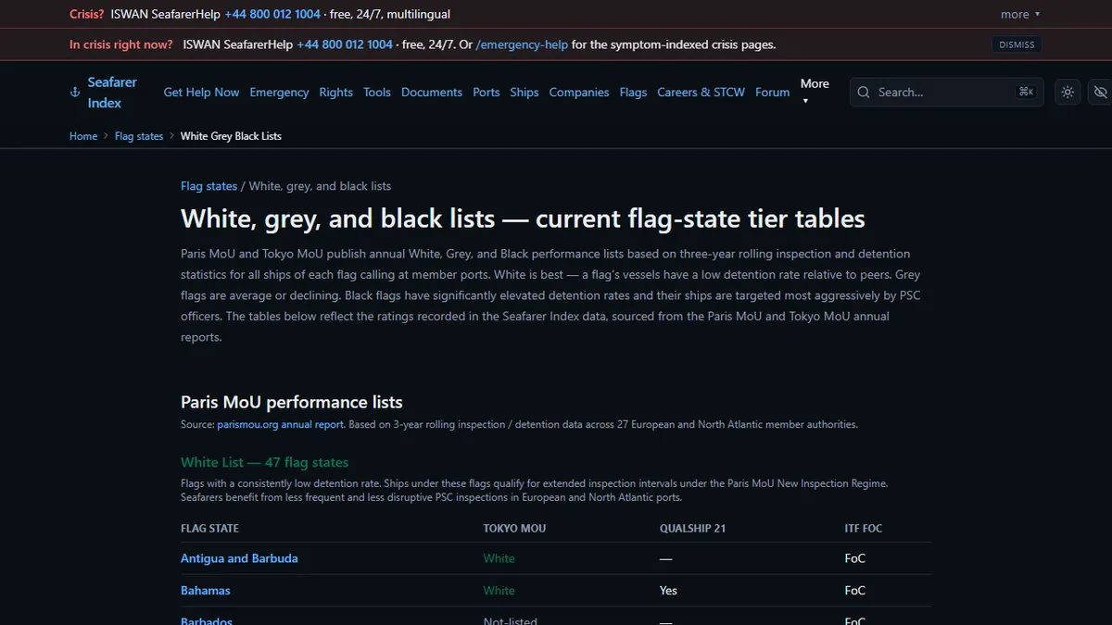Viewport: 1112px width, 625px height.
Task: Click the Seafarer Index anchor logo icon
Action: click(x=75, y=93)
